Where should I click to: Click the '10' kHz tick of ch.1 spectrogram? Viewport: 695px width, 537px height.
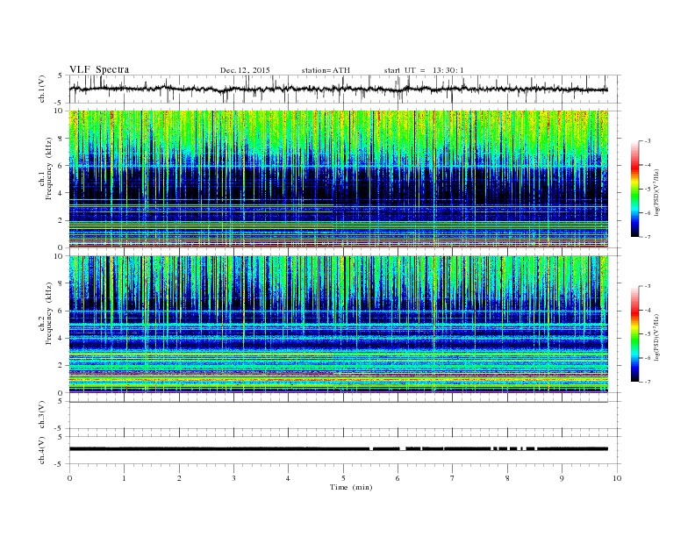coord(60,111)
